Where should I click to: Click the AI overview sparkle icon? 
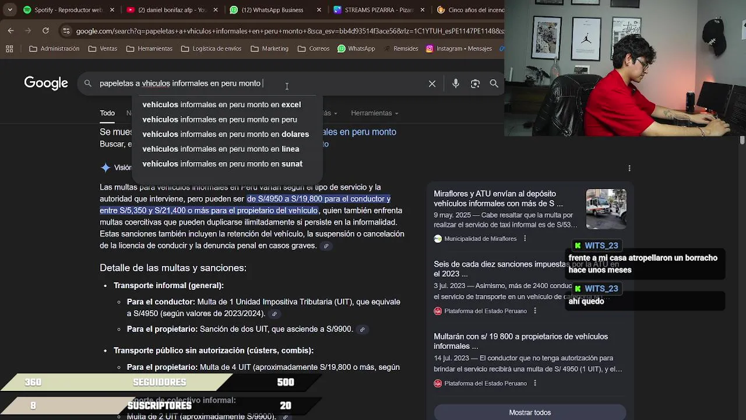pyautogui.click(x=105, y=167)
